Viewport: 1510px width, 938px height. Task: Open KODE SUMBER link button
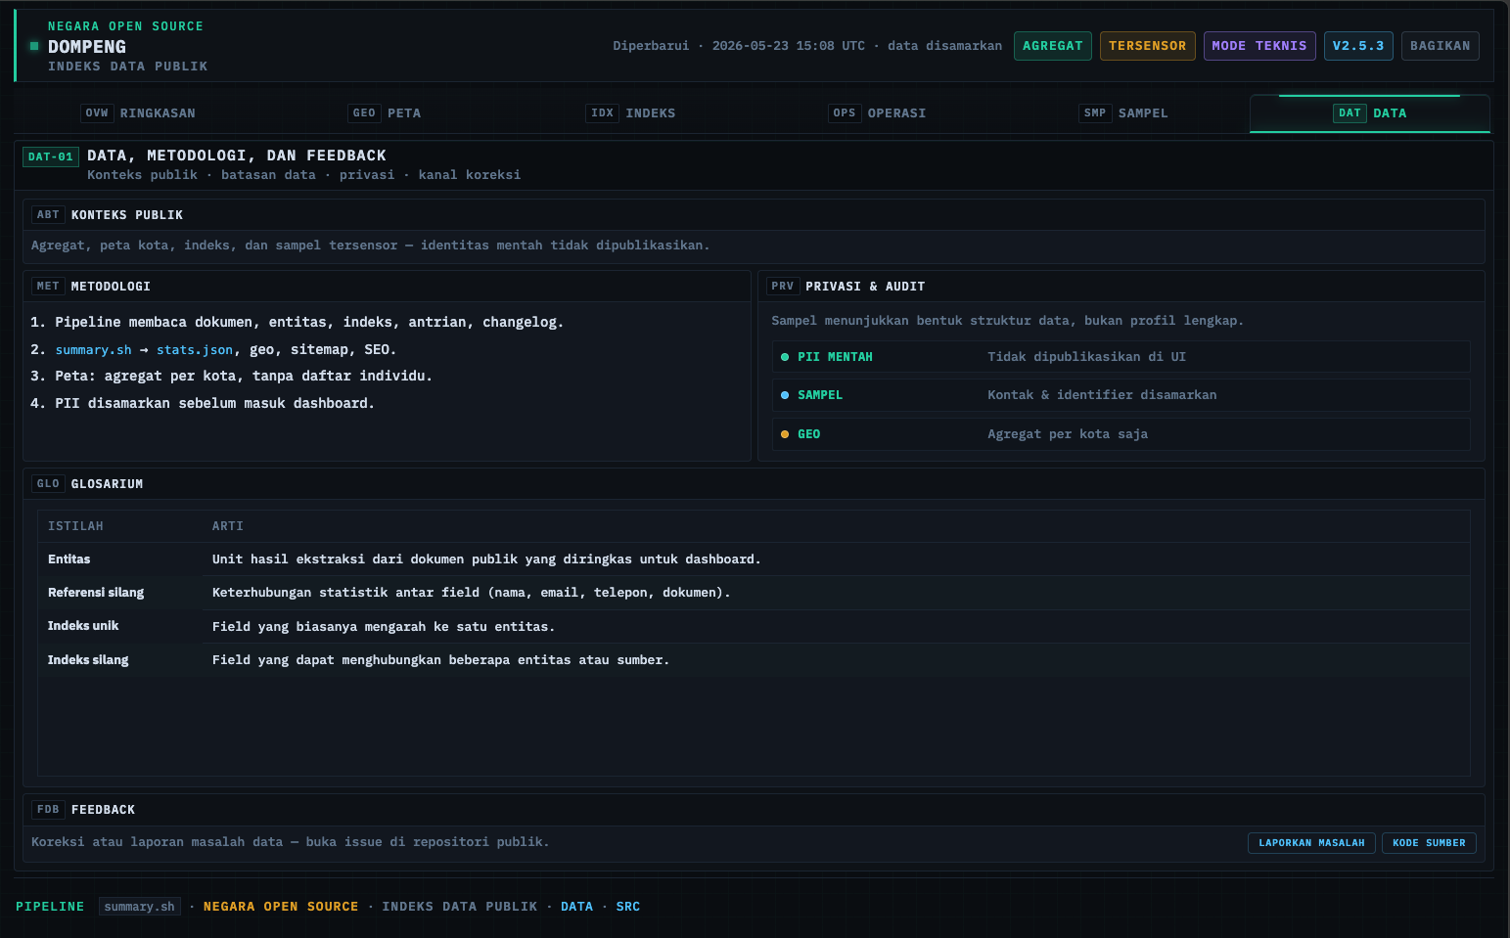(x=1429, y=843)
